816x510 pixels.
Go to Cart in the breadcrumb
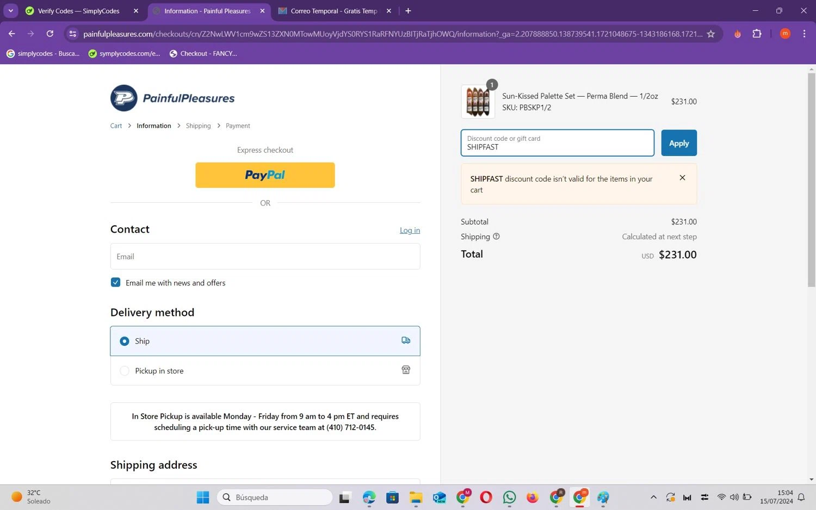pyautogui.click(x=116, y=126)
